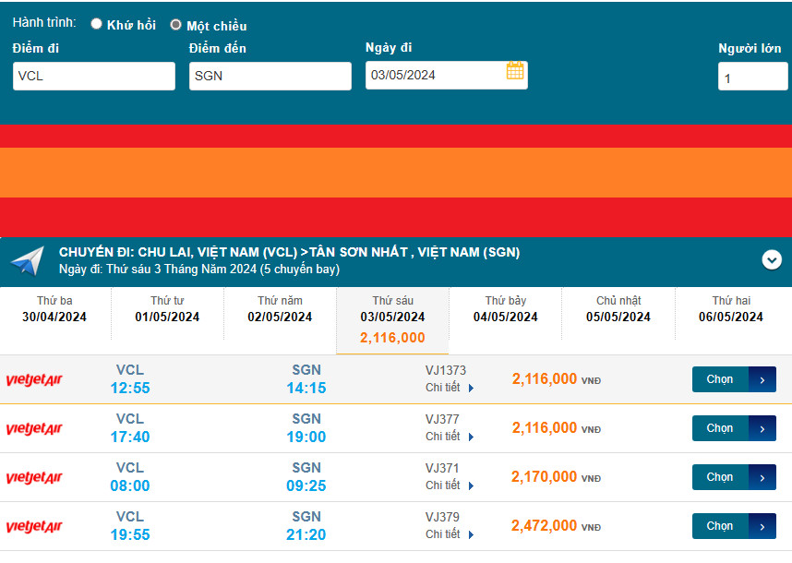Click VietJet Air logo for flight VJ377
This screenshot has width=792, height=563.
click(x=34, y=429)
